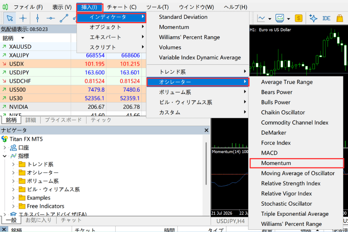Switch to the お気に入り tab
The width and height of the screenshot is (348, 232).
click(38, 220)
